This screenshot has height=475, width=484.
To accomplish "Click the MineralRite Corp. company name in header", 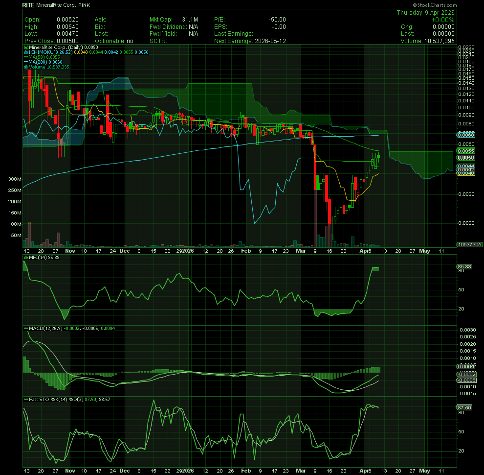I will (x=56, y=5).
